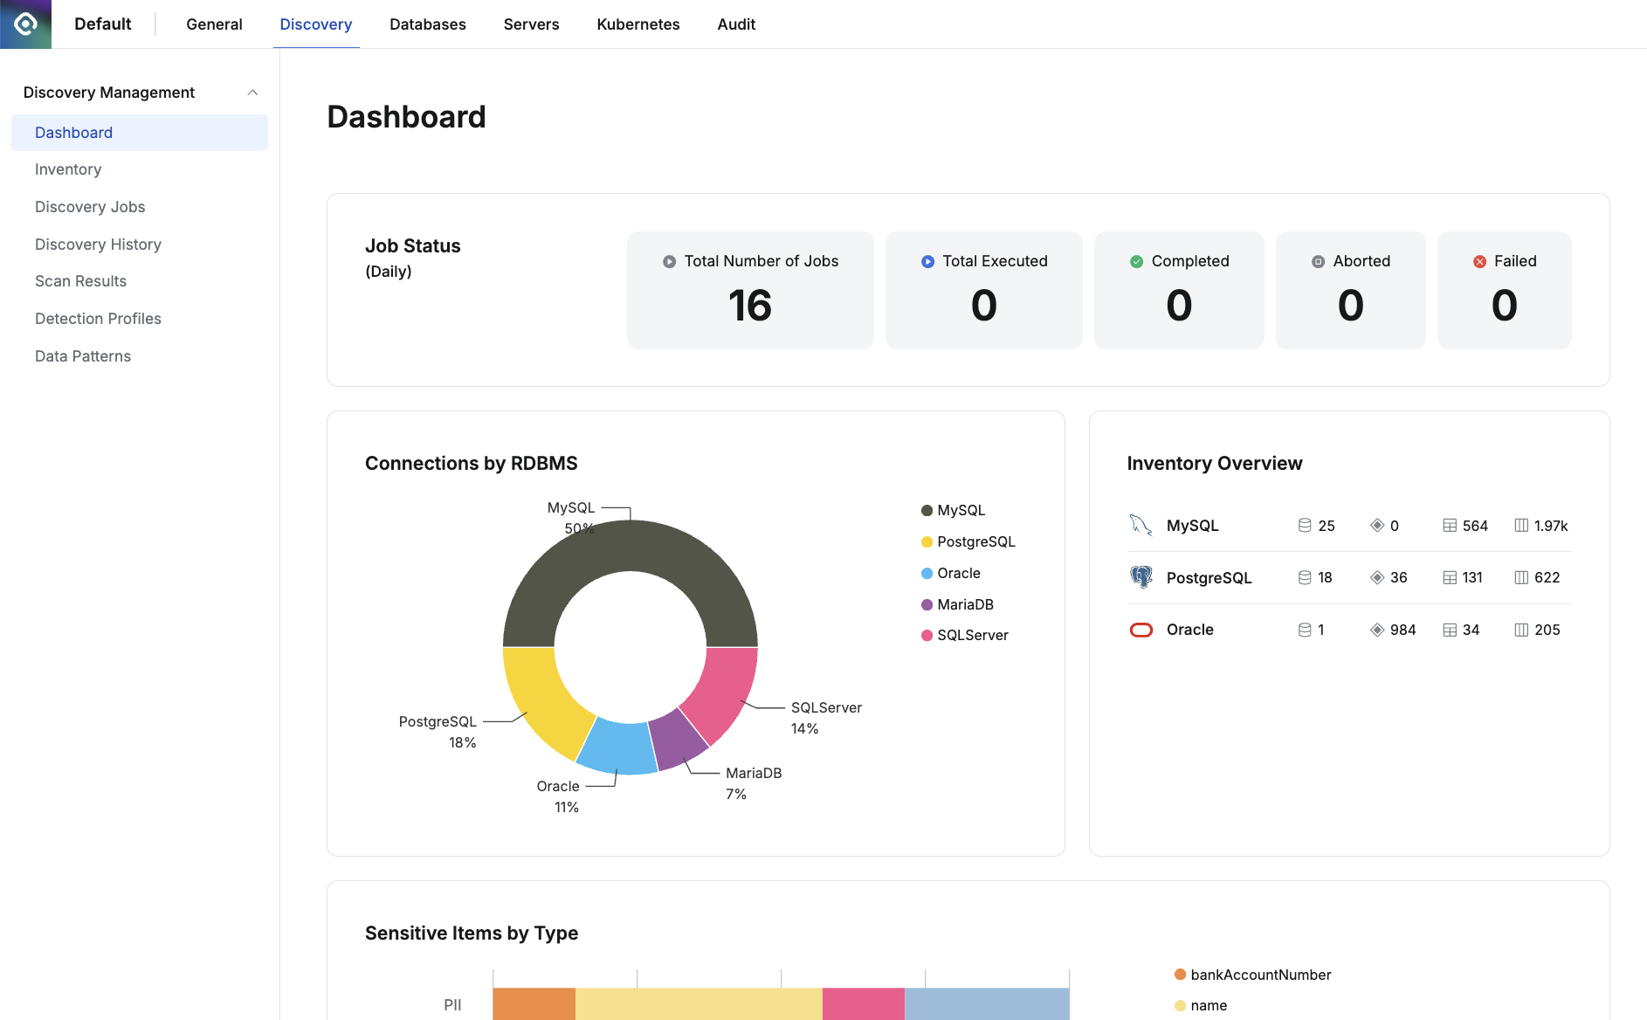The width and height of the screenshot is (1647, 1020).
Task: Click the light yellow PII bar segment
Action: [x=699, y=1004]
